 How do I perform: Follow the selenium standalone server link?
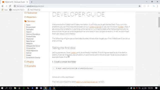tap(87, 82)
